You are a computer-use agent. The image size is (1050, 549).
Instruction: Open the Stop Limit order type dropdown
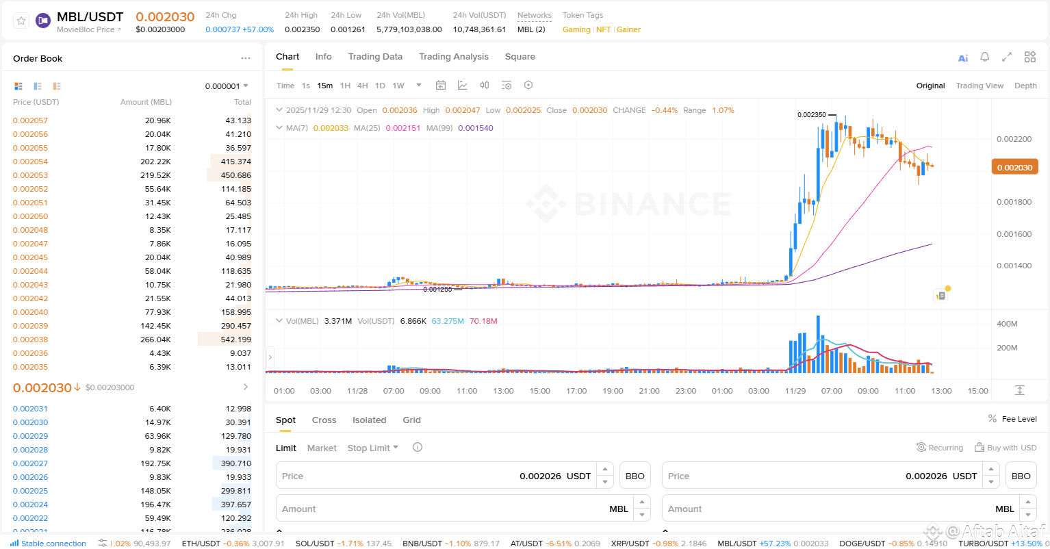(x=372, y=448)
